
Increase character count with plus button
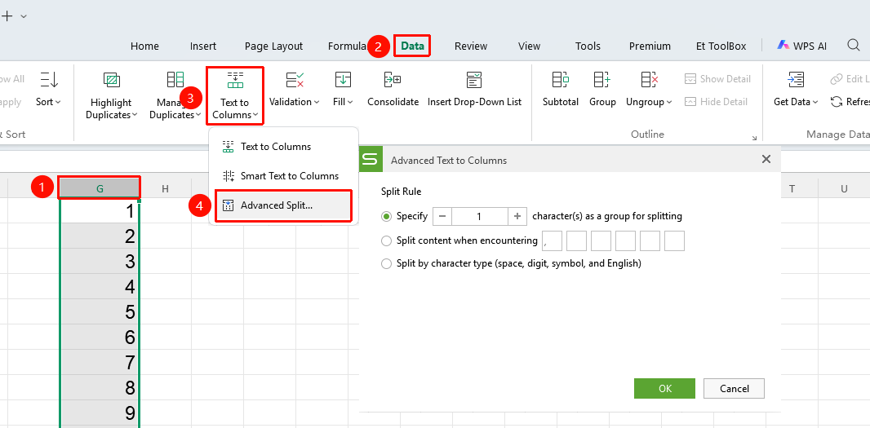tap(517, 216)
